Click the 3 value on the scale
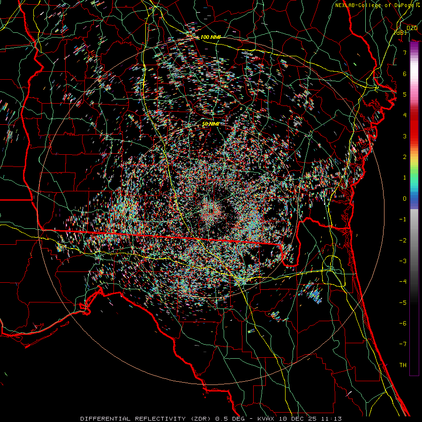The width and height of the screenshot is (422, 422). click(x=405, y=136)
